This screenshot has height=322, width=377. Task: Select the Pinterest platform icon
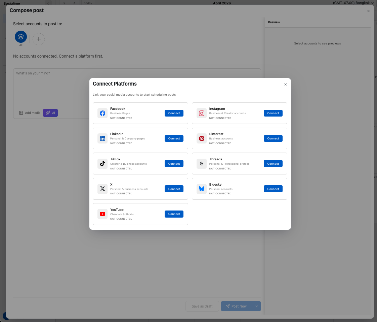202,138
